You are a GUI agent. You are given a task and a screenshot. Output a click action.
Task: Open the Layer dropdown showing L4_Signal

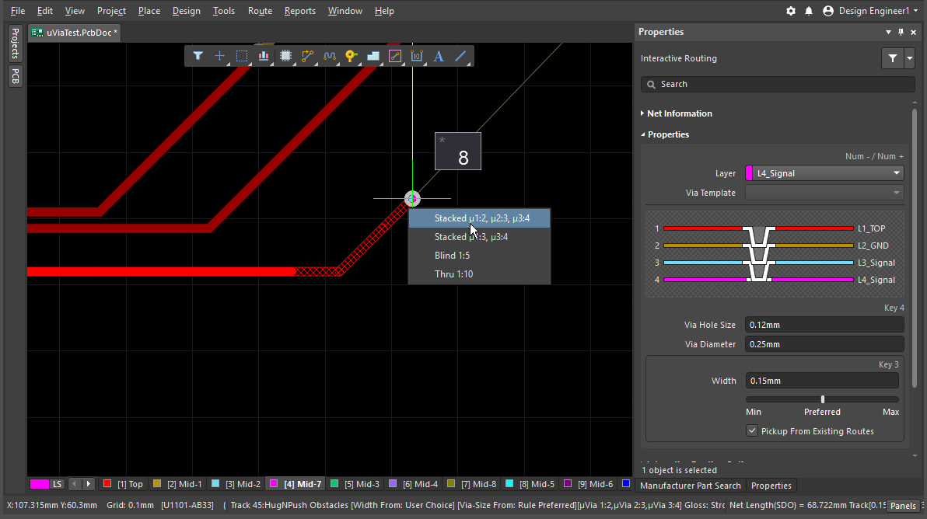(824, 173)
